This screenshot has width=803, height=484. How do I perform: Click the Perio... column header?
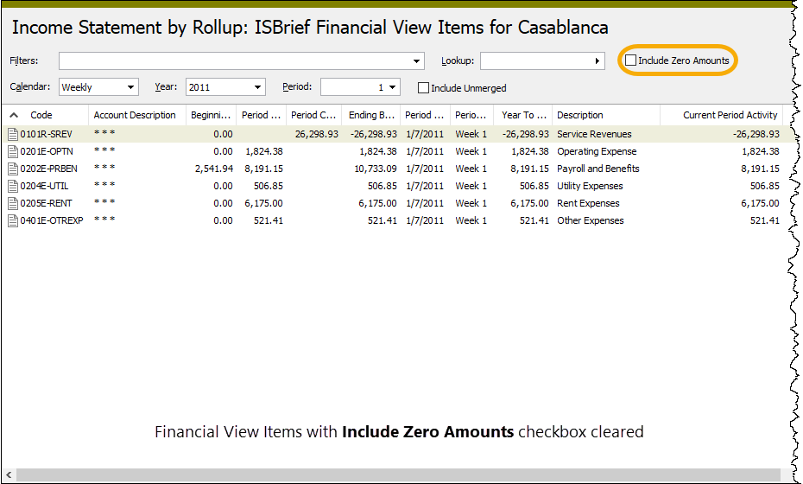coord(471,115)
